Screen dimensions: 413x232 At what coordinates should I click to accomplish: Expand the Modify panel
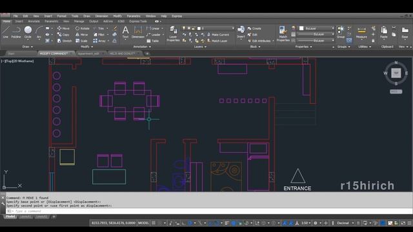coord(86,47)
